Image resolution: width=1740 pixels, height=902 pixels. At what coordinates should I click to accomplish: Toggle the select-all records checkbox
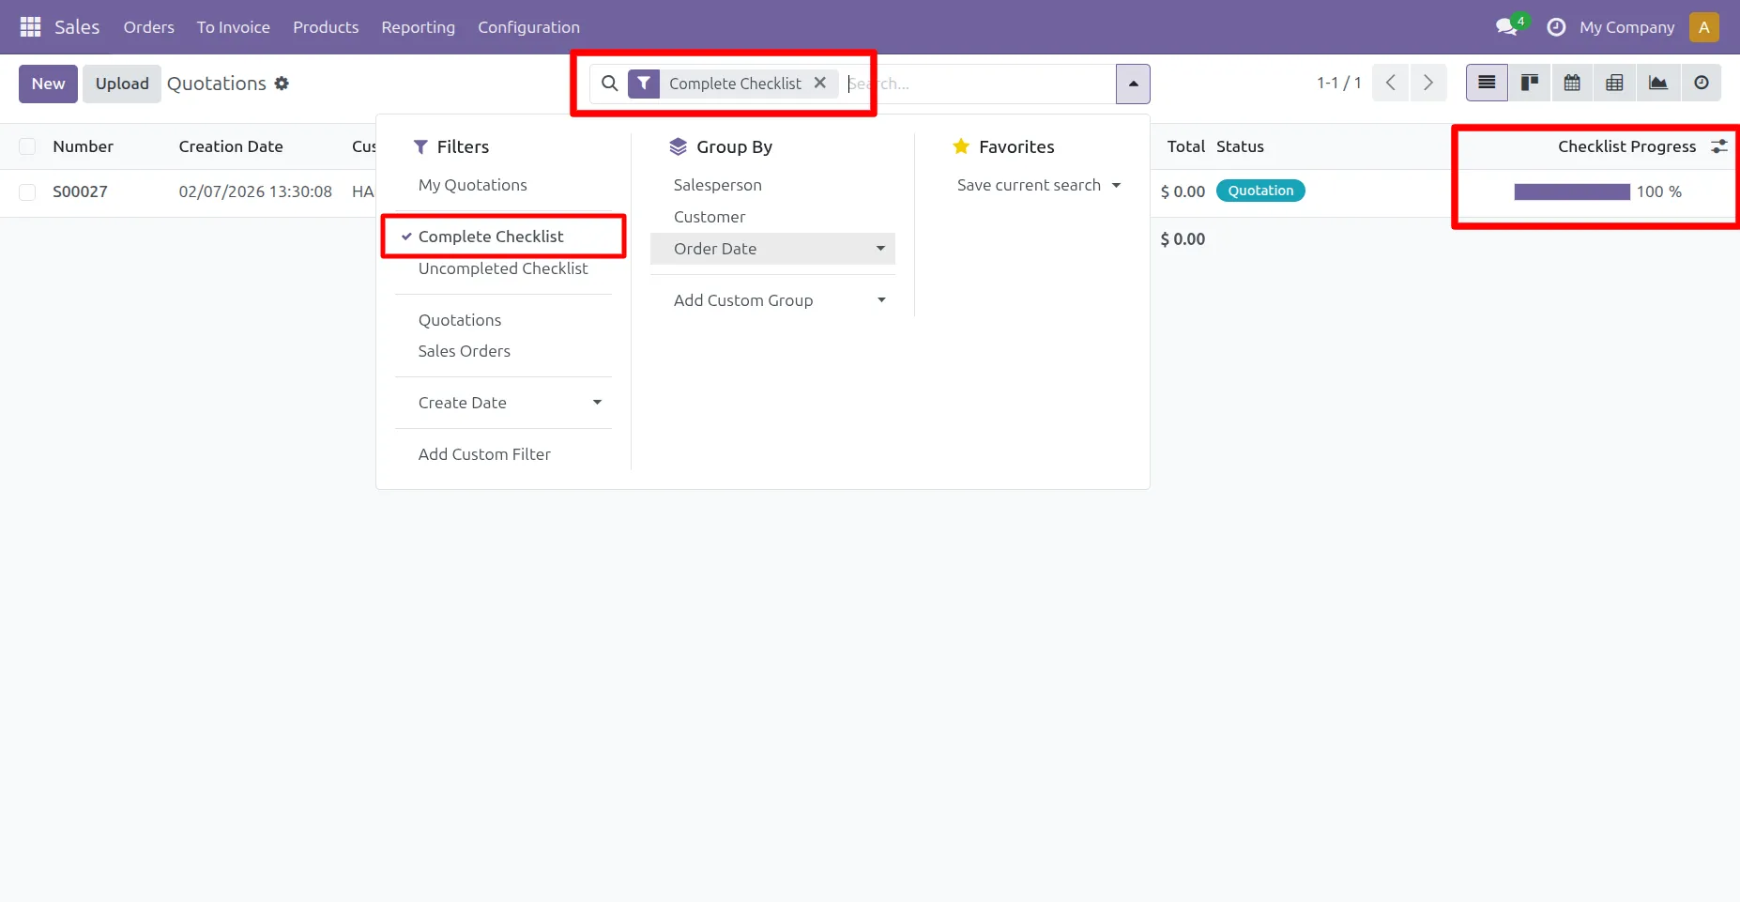[27, 146]
